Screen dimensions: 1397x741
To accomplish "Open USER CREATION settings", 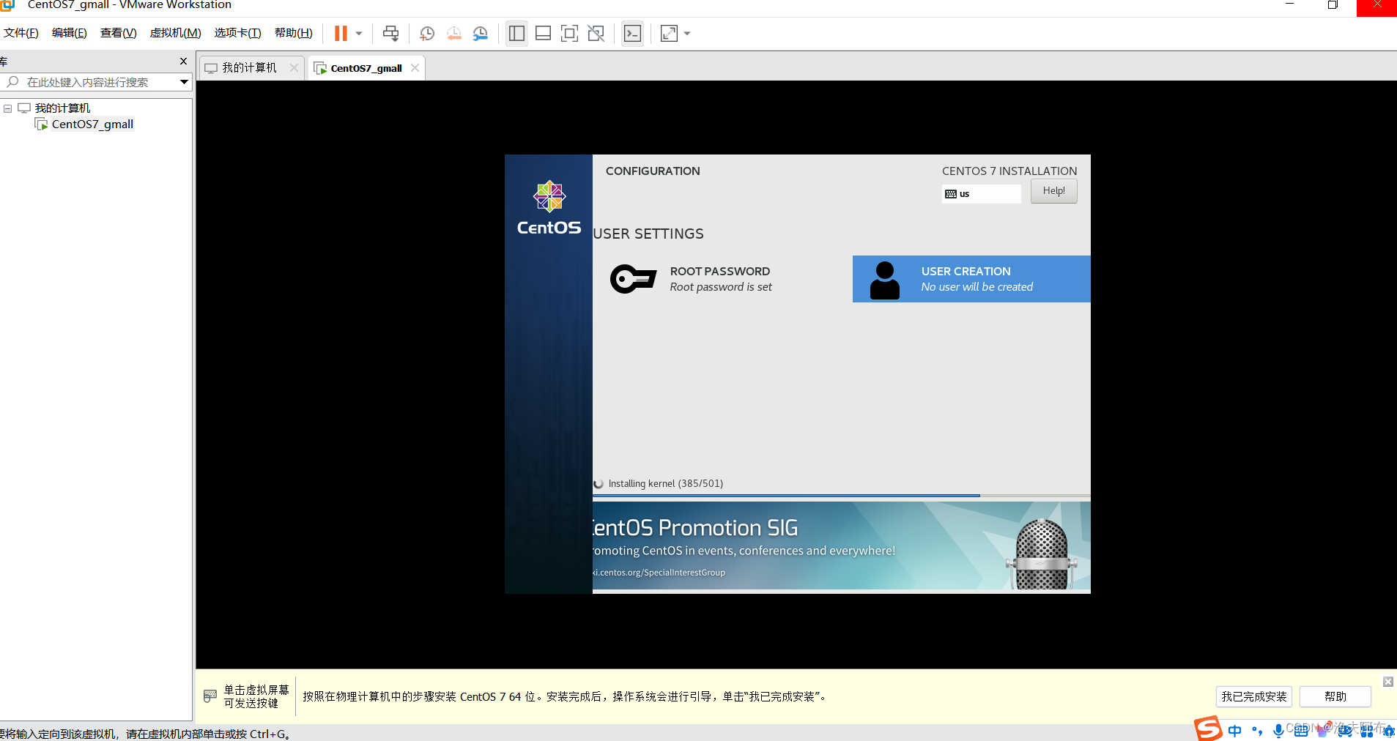I will pyautogui.click(x=971, y=279).
